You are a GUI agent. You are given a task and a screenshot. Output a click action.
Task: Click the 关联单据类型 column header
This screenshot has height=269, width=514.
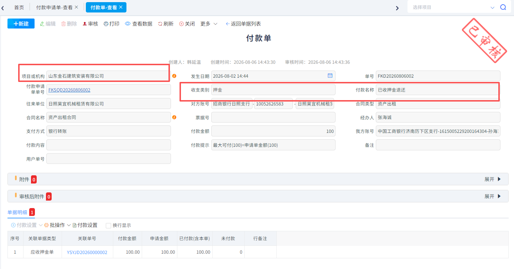(42, 238)
